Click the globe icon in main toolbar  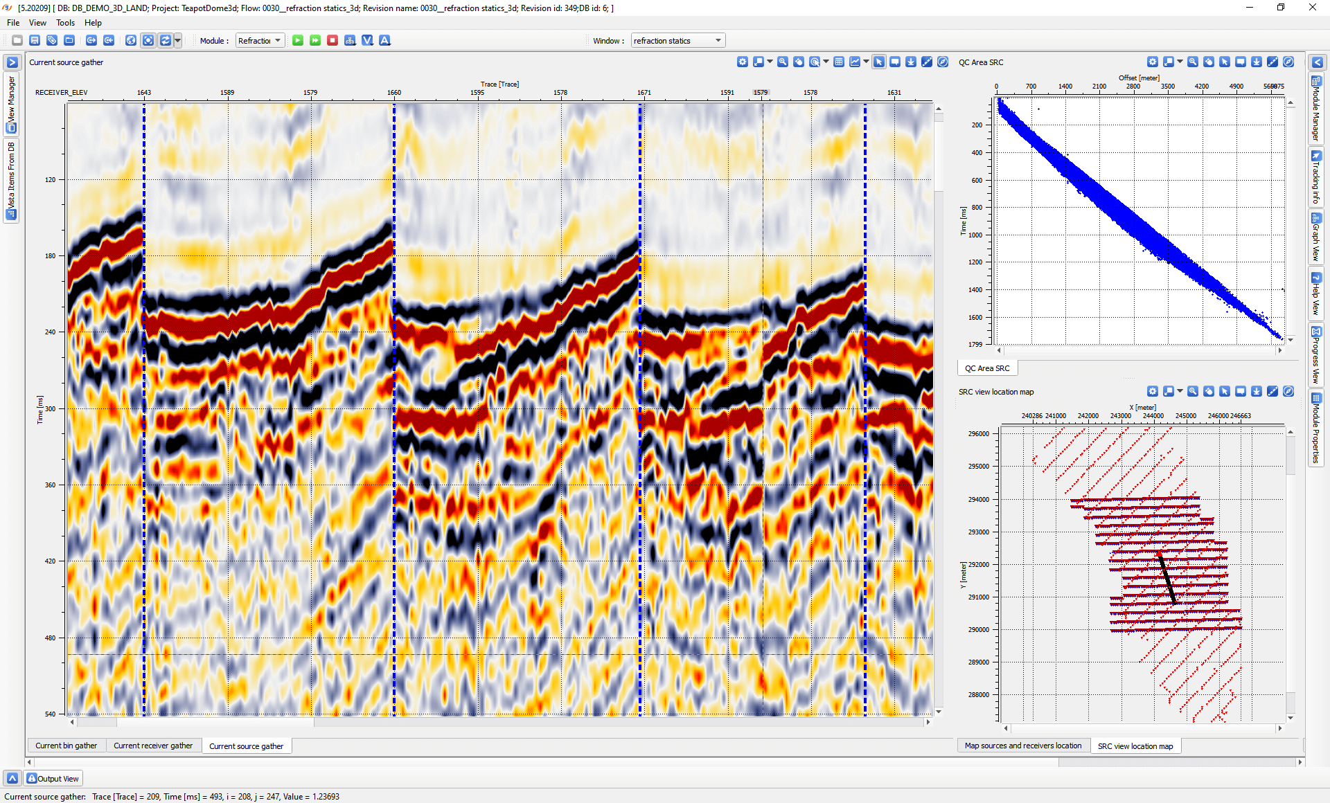tap(131, 41)
